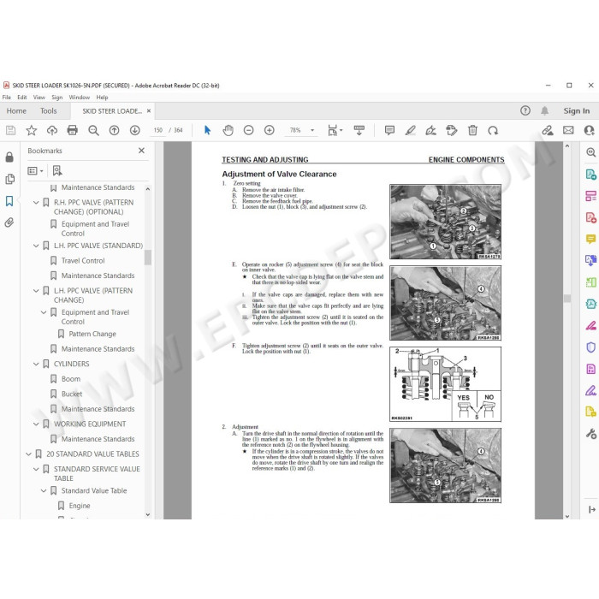
Task: Switch to the Home tab
Action: coord(16,110)
